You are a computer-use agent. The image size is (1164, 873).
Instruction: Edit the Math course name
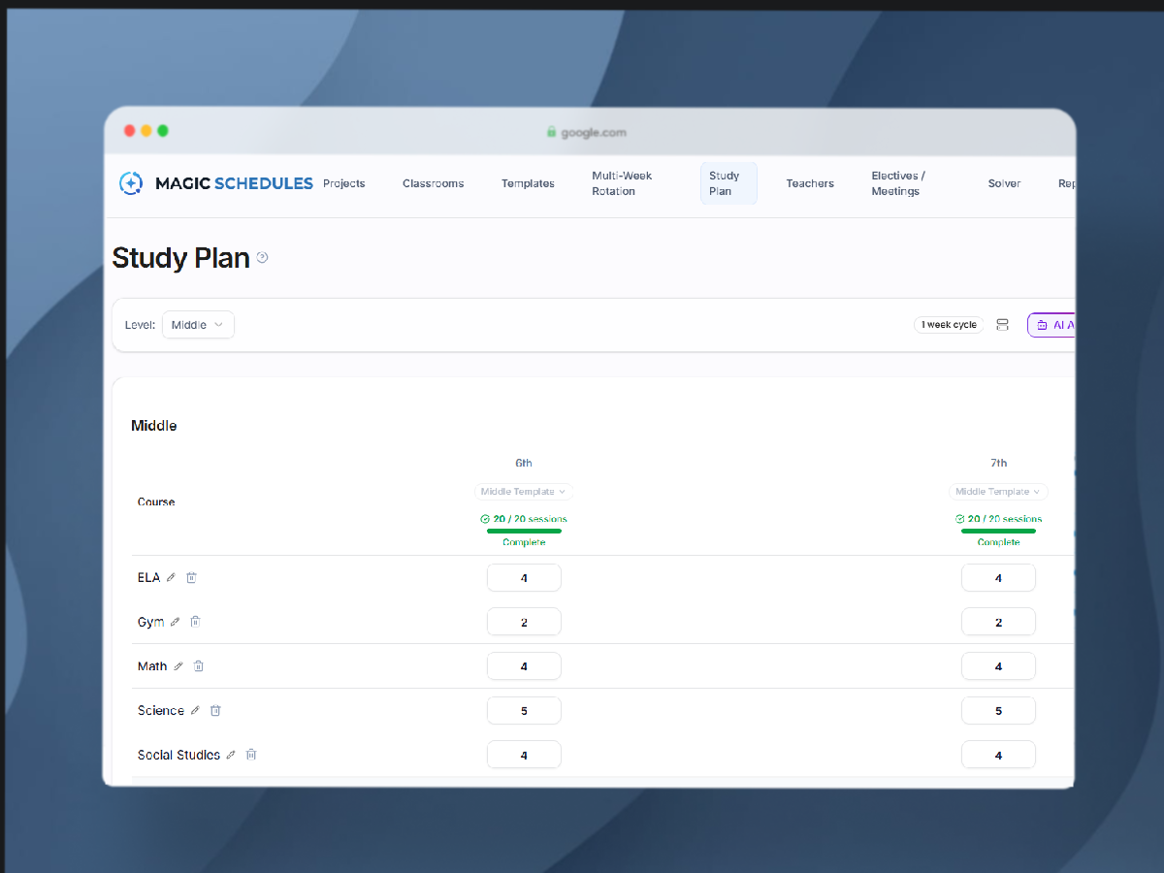coord(178,666)
